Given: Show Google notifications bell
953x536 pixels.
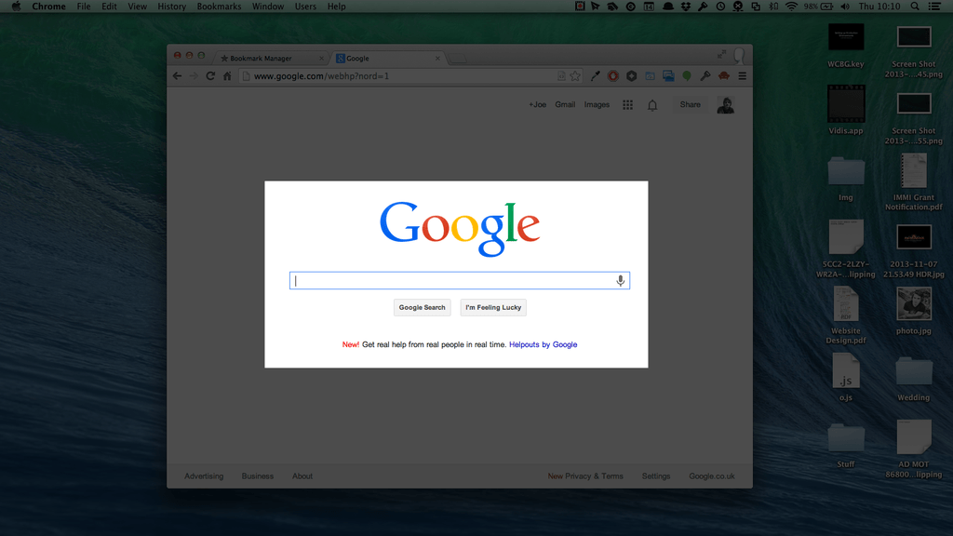Looking at the screenshot, I should [652, 105].
